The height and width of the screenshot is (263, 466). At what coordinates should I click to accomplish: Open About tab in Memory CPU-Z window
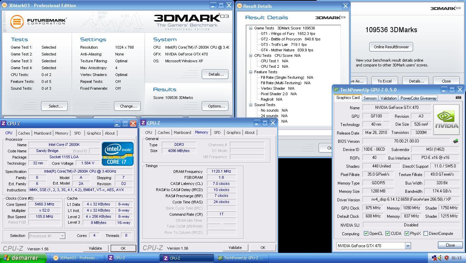(250, 133)
